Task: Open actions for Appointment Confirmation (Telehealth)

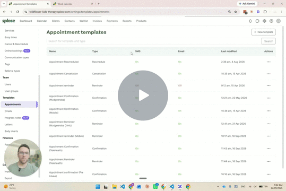Action: (268, 149)
